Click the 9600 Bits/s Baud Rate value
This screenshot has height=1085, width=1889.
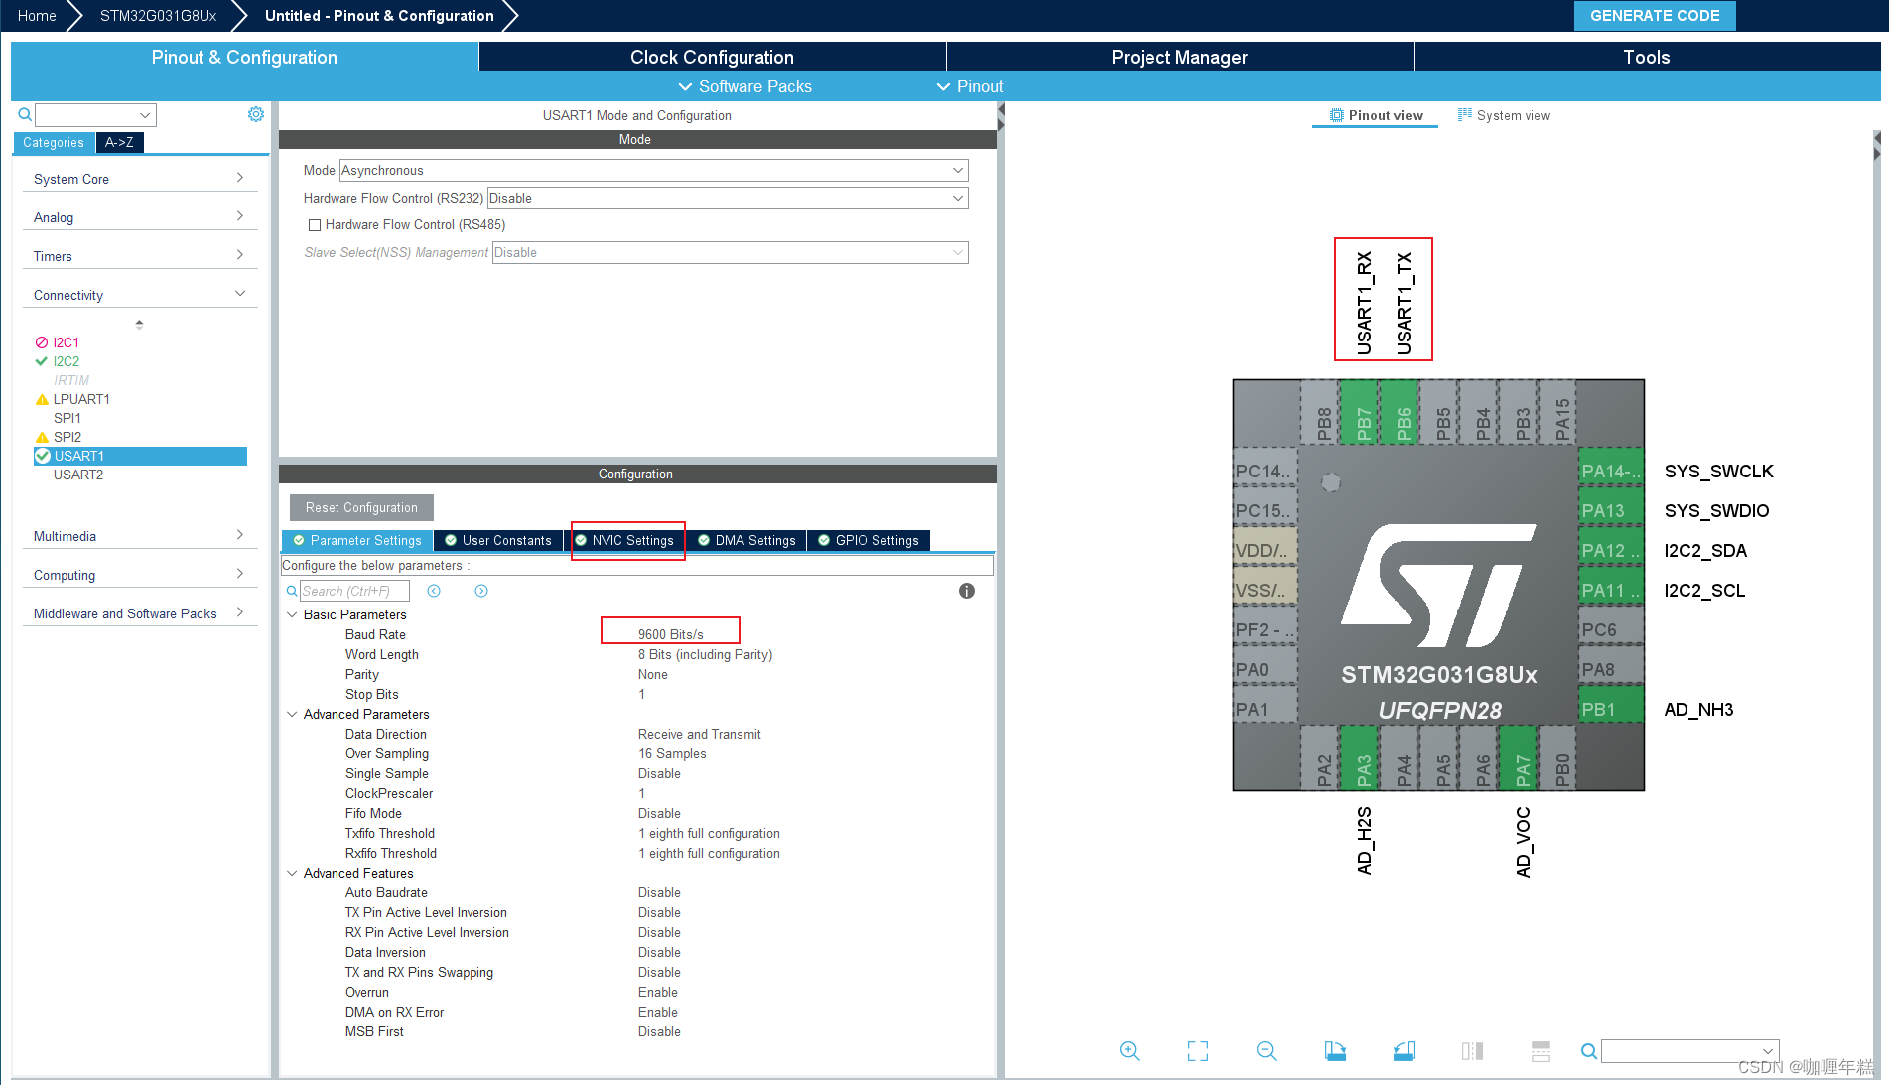(x=670, y=634)
